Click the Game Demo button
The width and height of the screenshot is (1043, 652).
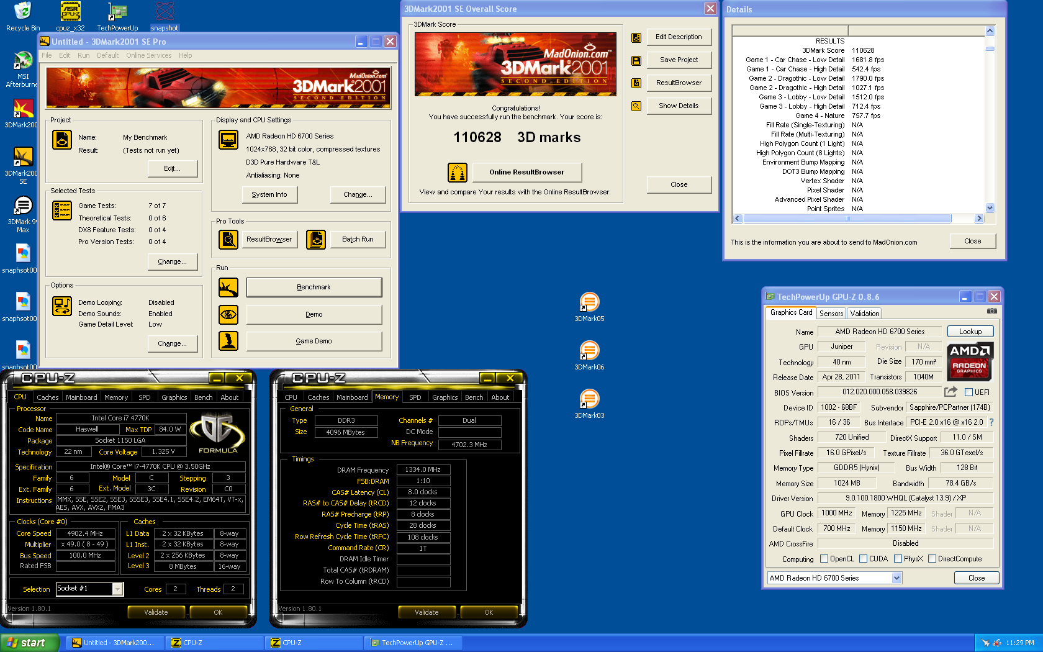click(x=314, y=341)
